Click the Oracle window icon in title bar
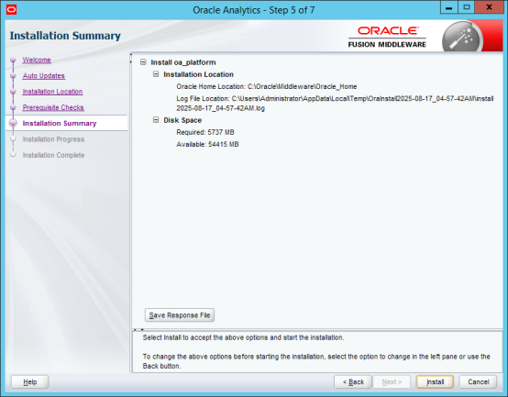 (x=11, y=10)
